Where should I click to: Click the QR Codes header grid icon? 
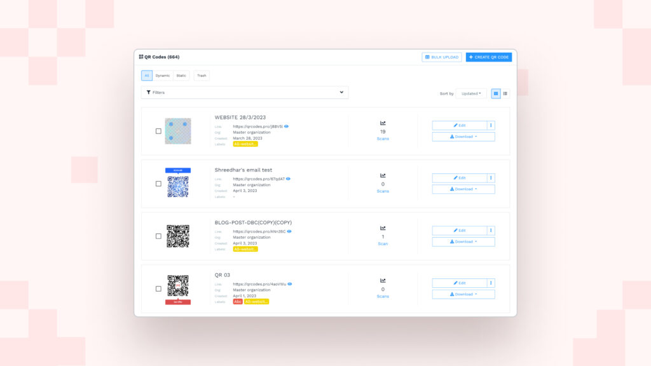pyautogui.click(x=141, y=56)
